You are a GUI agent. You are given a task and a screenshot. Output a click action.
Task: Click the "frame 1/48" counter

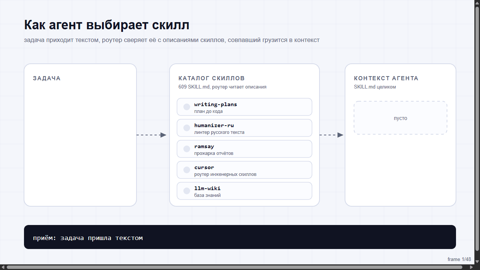click(459, 259)
